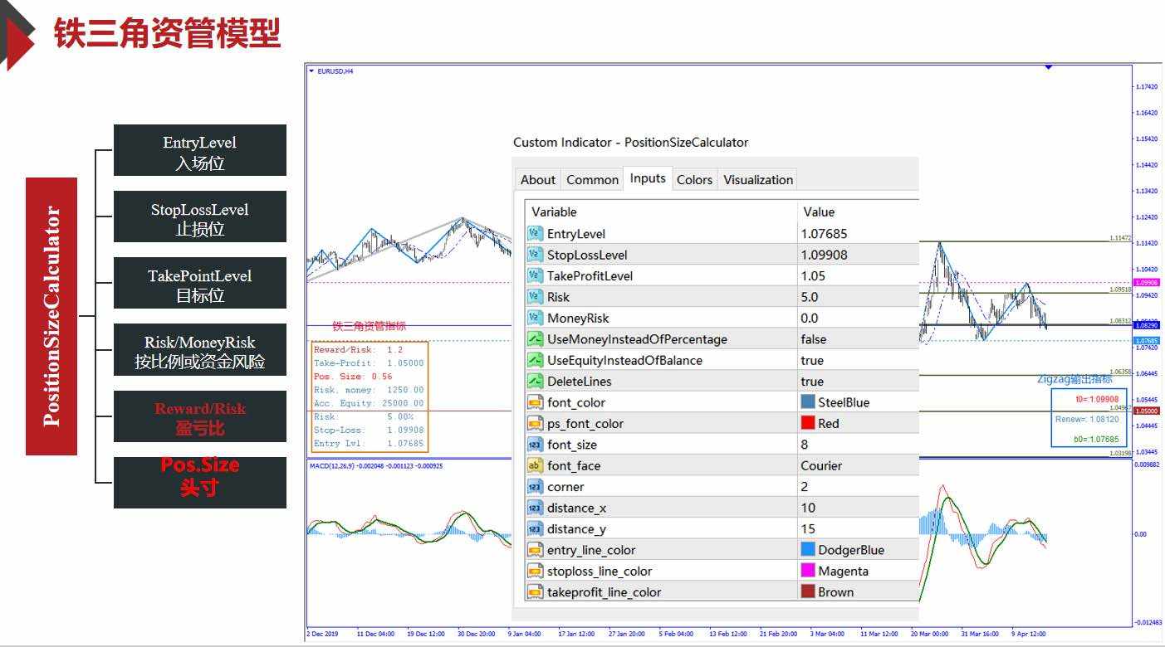Click the ps_font_color row icon

click(x=536, y=423)
